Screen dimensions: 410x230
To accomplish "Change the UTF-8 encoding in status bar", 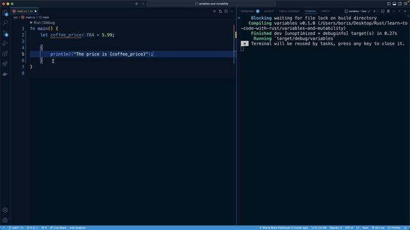I will [348, 227].
